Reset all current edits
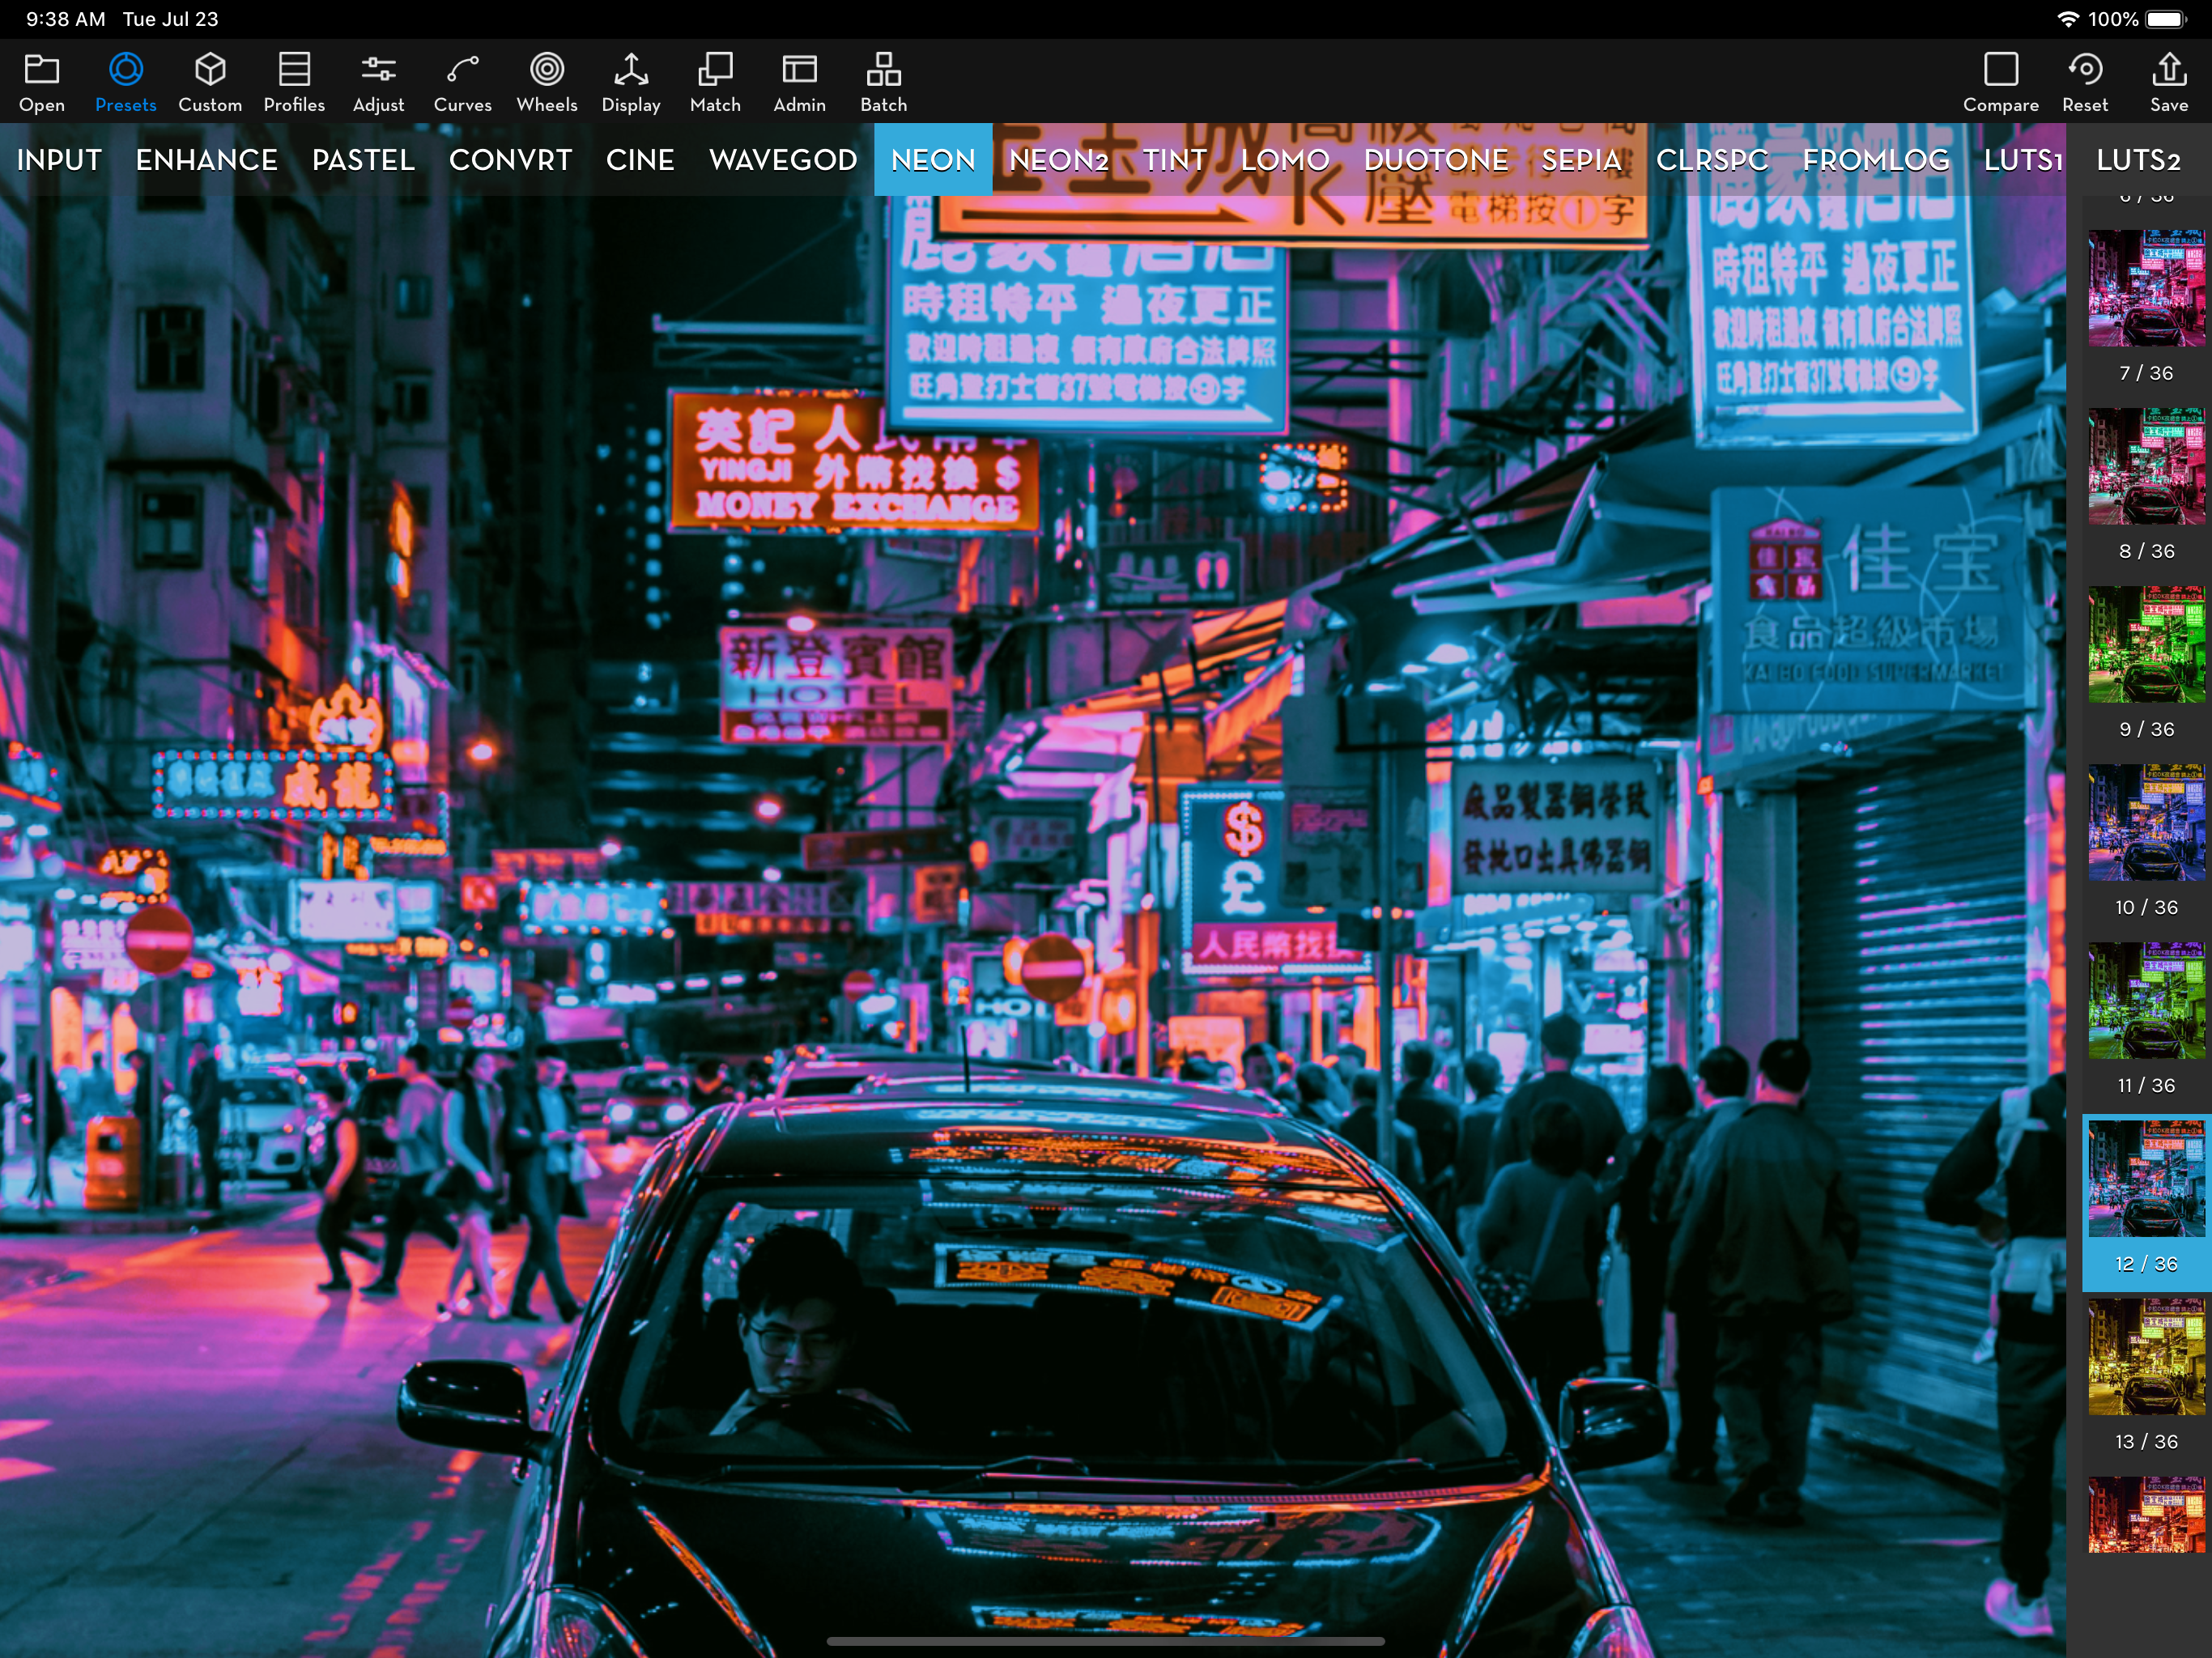Viewport: 2212px width, 1658px height. tap(2086, 80)
